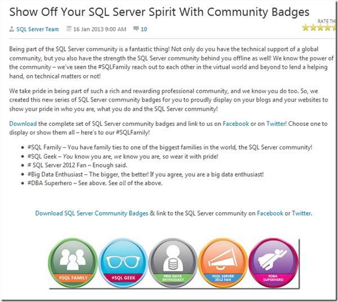This screenshot has height=302, width=338.
Task: Open the Facebook link in the paragraph
Action: pyautogui.click(x=235, y=124)
